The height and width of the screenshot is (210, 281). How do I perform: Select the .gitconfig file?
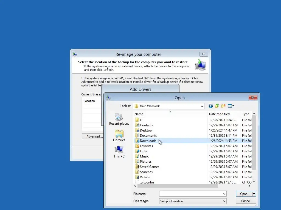click(x=147, y=182)
